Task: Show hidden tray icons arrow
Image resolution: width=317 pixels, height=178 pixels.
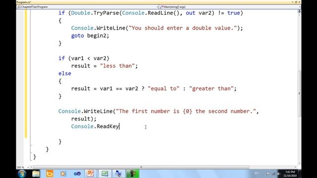Action: coord(263,174)
